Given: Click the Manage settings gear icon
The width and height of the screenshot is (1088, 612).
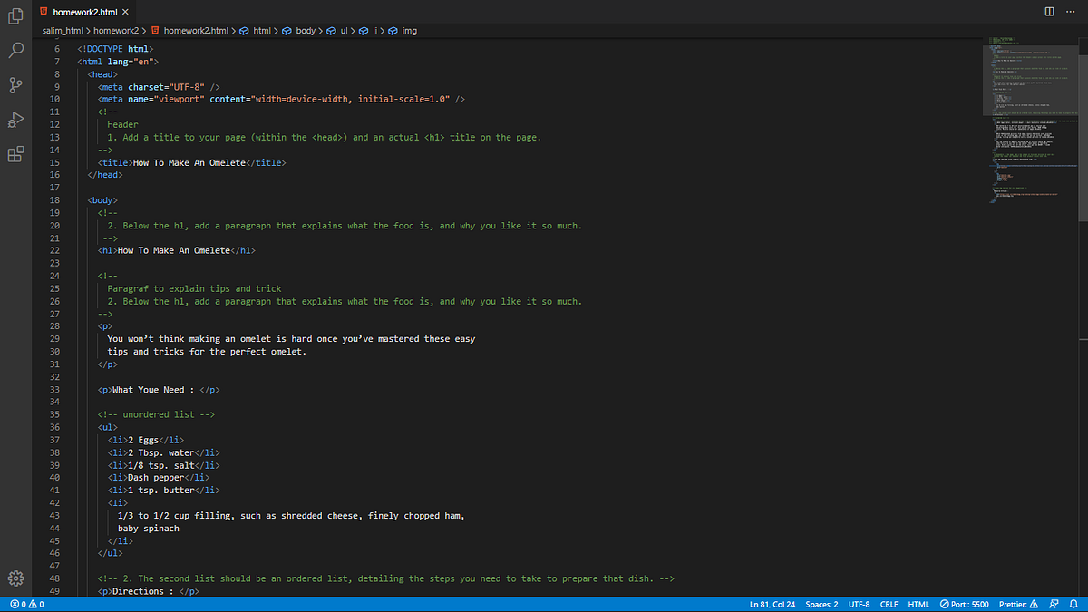Looking at the screenshot, I should (x=15, y=578).
